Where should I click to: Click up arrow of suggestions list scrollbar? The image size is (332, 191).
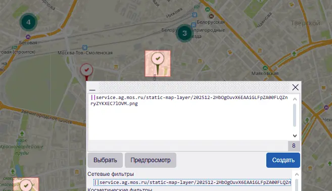point(297,175)
